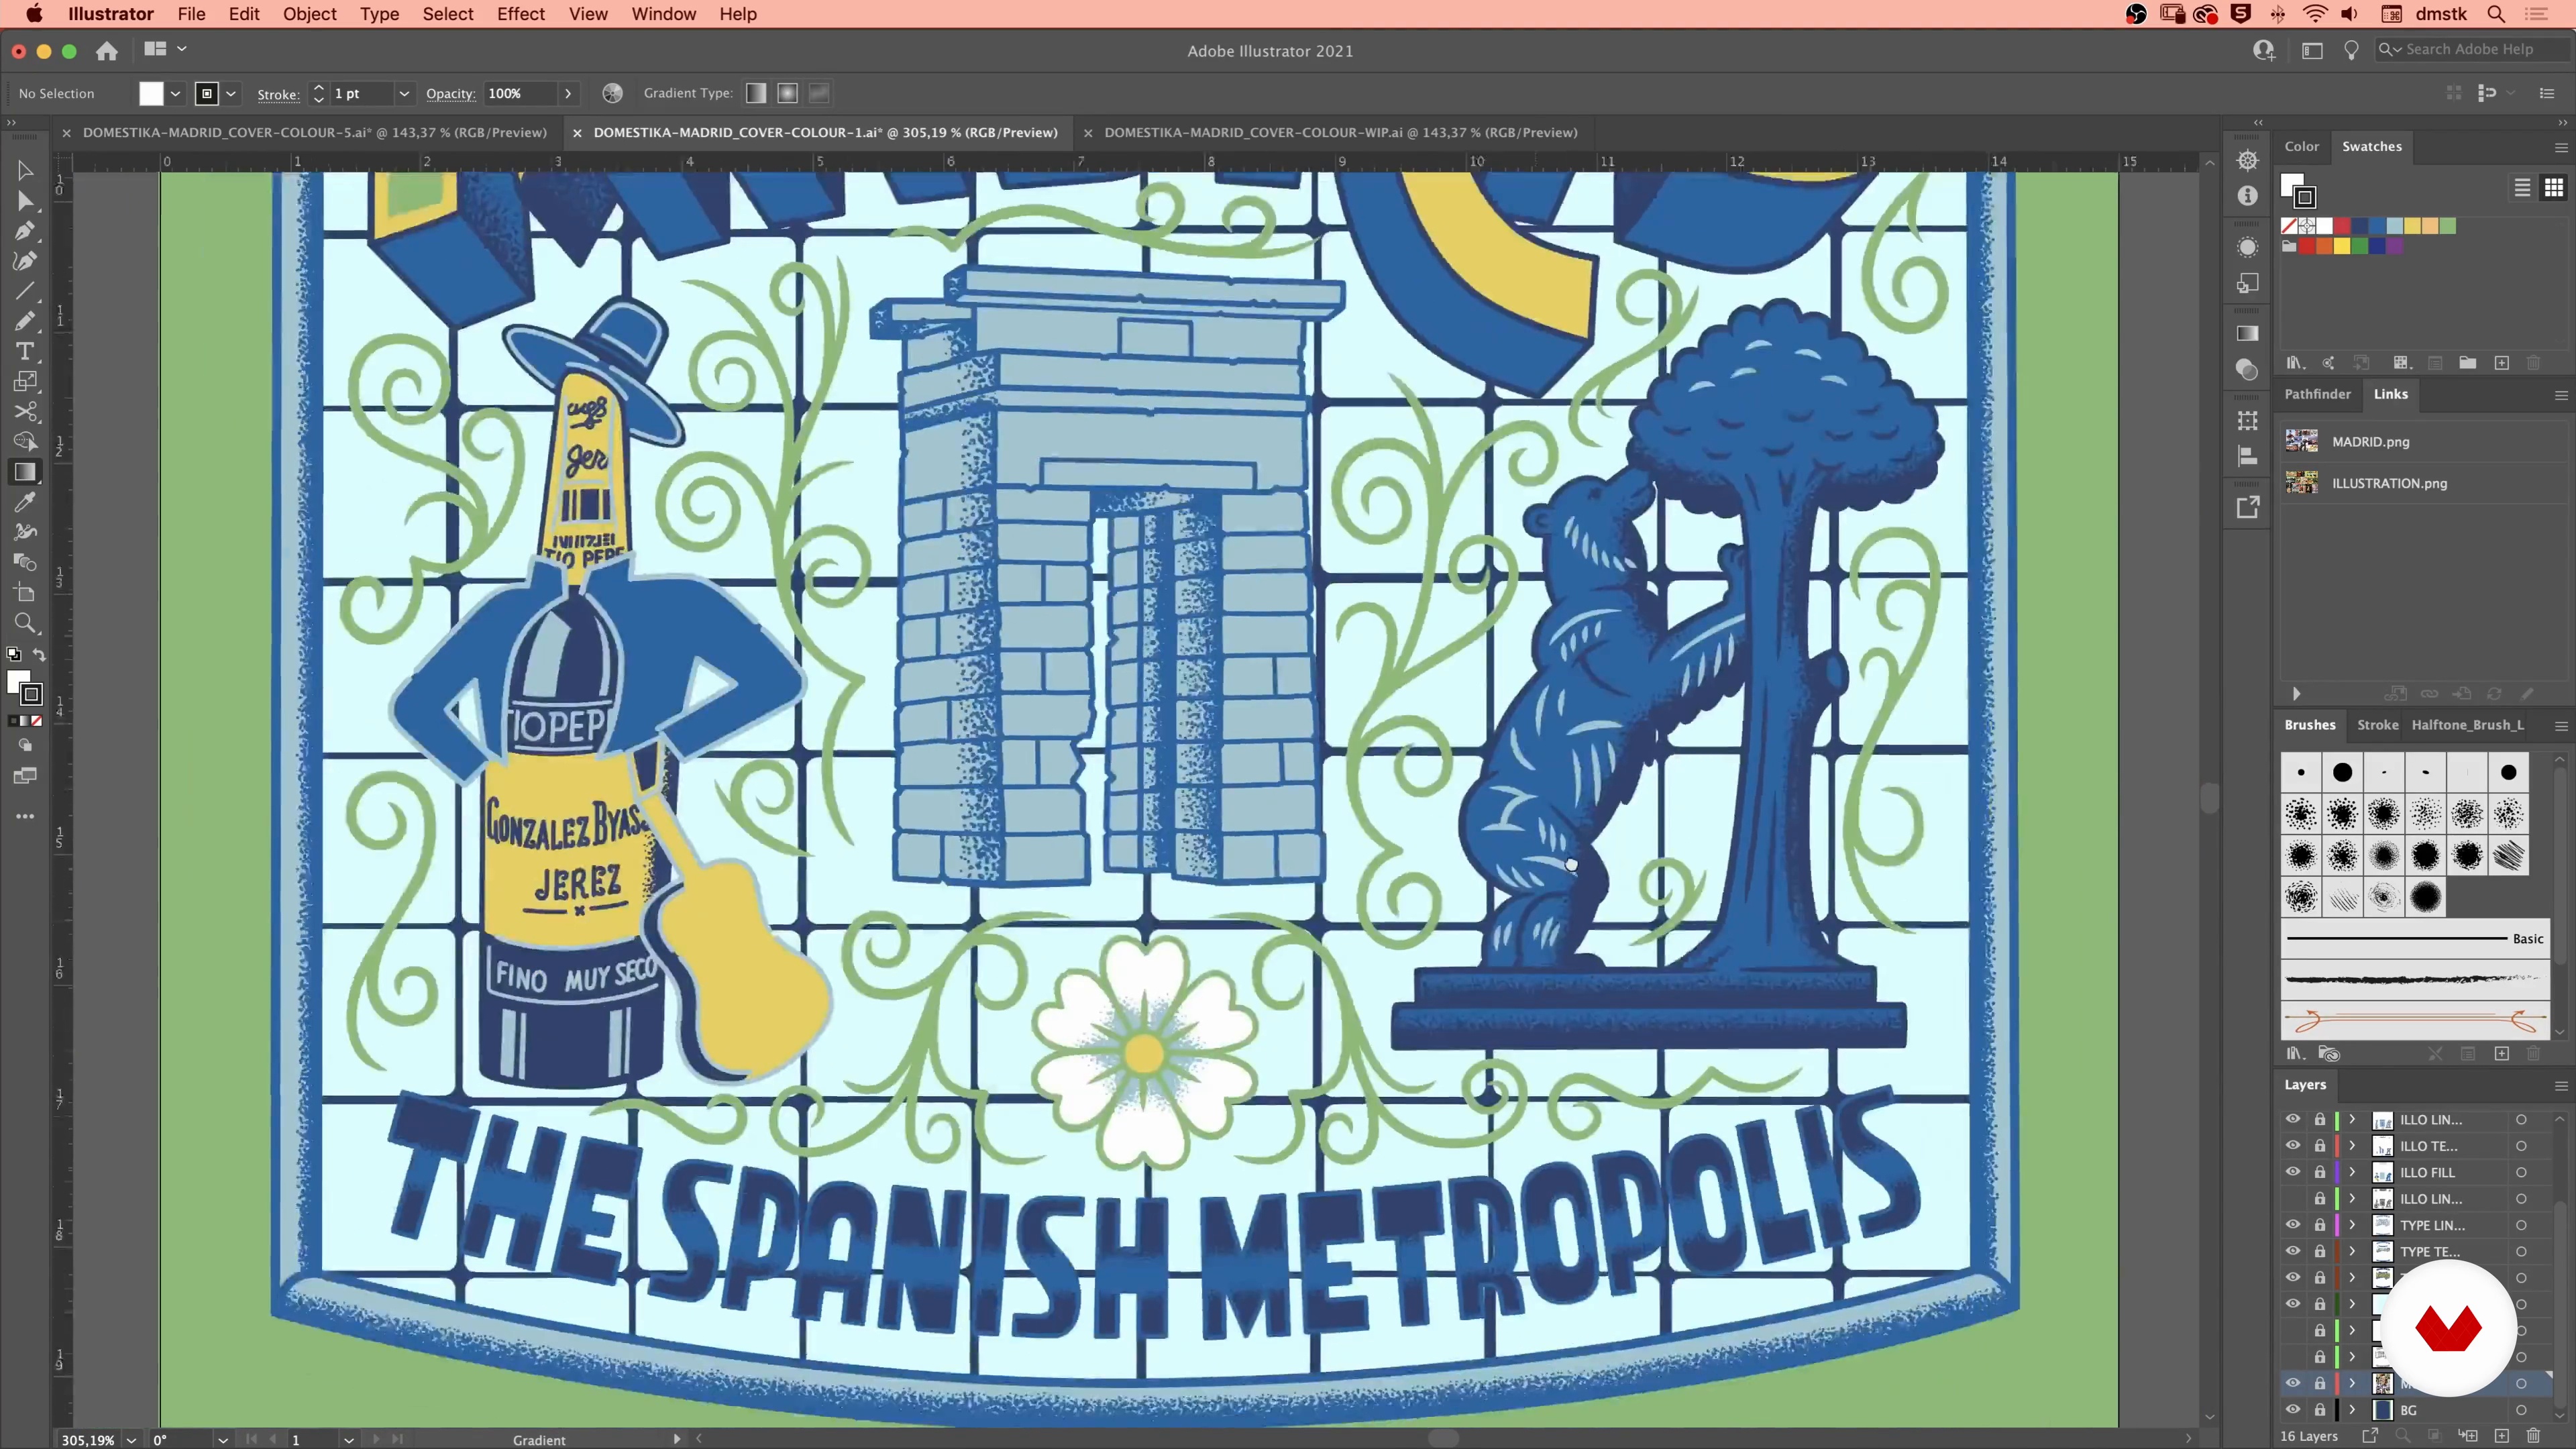The width and height of the screenshot is (2576, 1449).
Task: Switch to COVER-COLOUR-WIP.ai document tab
Action: click(x=1341, y=132)
